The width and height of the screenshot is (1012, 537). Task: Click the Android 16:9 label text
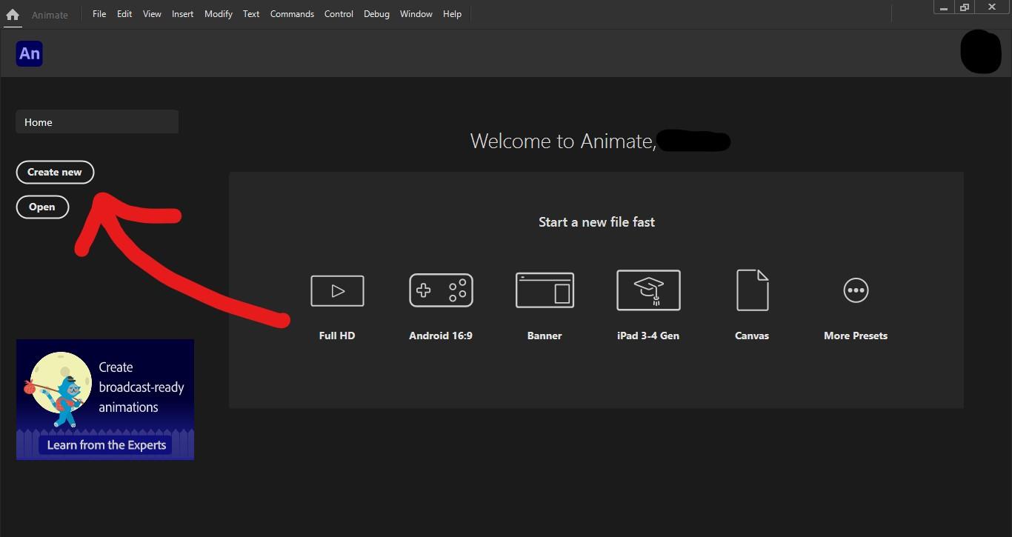(441, 336)
